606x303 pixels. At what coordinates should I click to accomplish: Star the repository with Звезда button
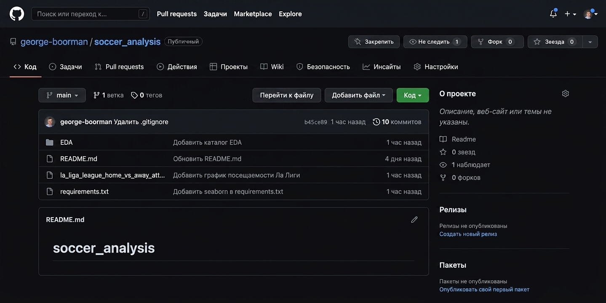pyautogui.click(x=555, y=42)
